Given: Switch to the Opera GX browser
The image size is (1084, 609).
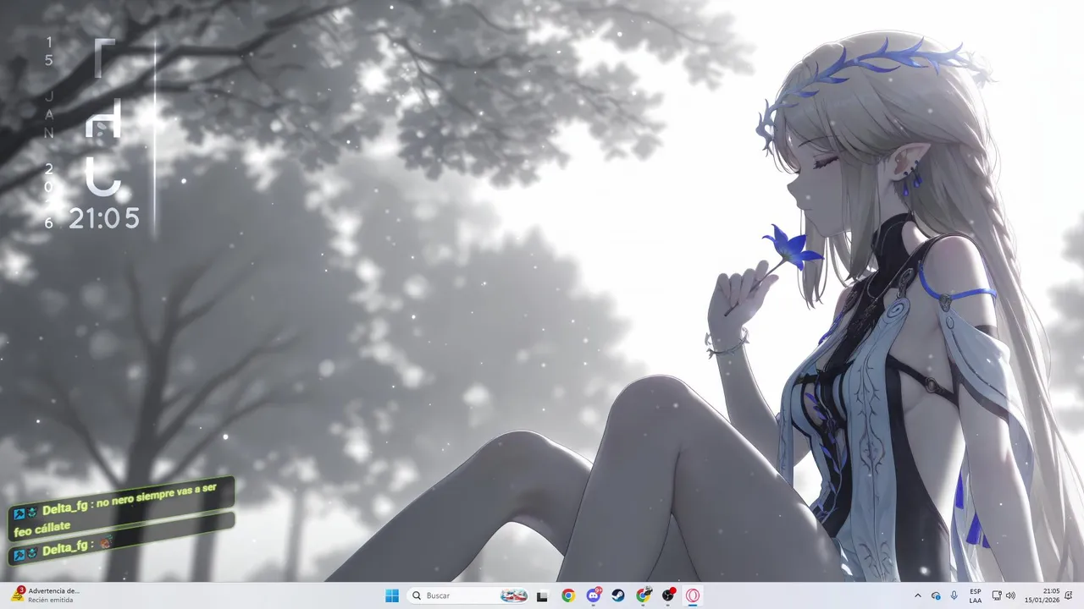Looking at the screenshot, I should 693,595.
